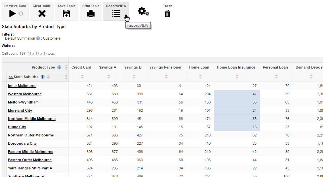Image resolution: width=323 pixels, height=177 pixels.
Task: Sort by Home Loan Insurance column
Action: [237, 76]
